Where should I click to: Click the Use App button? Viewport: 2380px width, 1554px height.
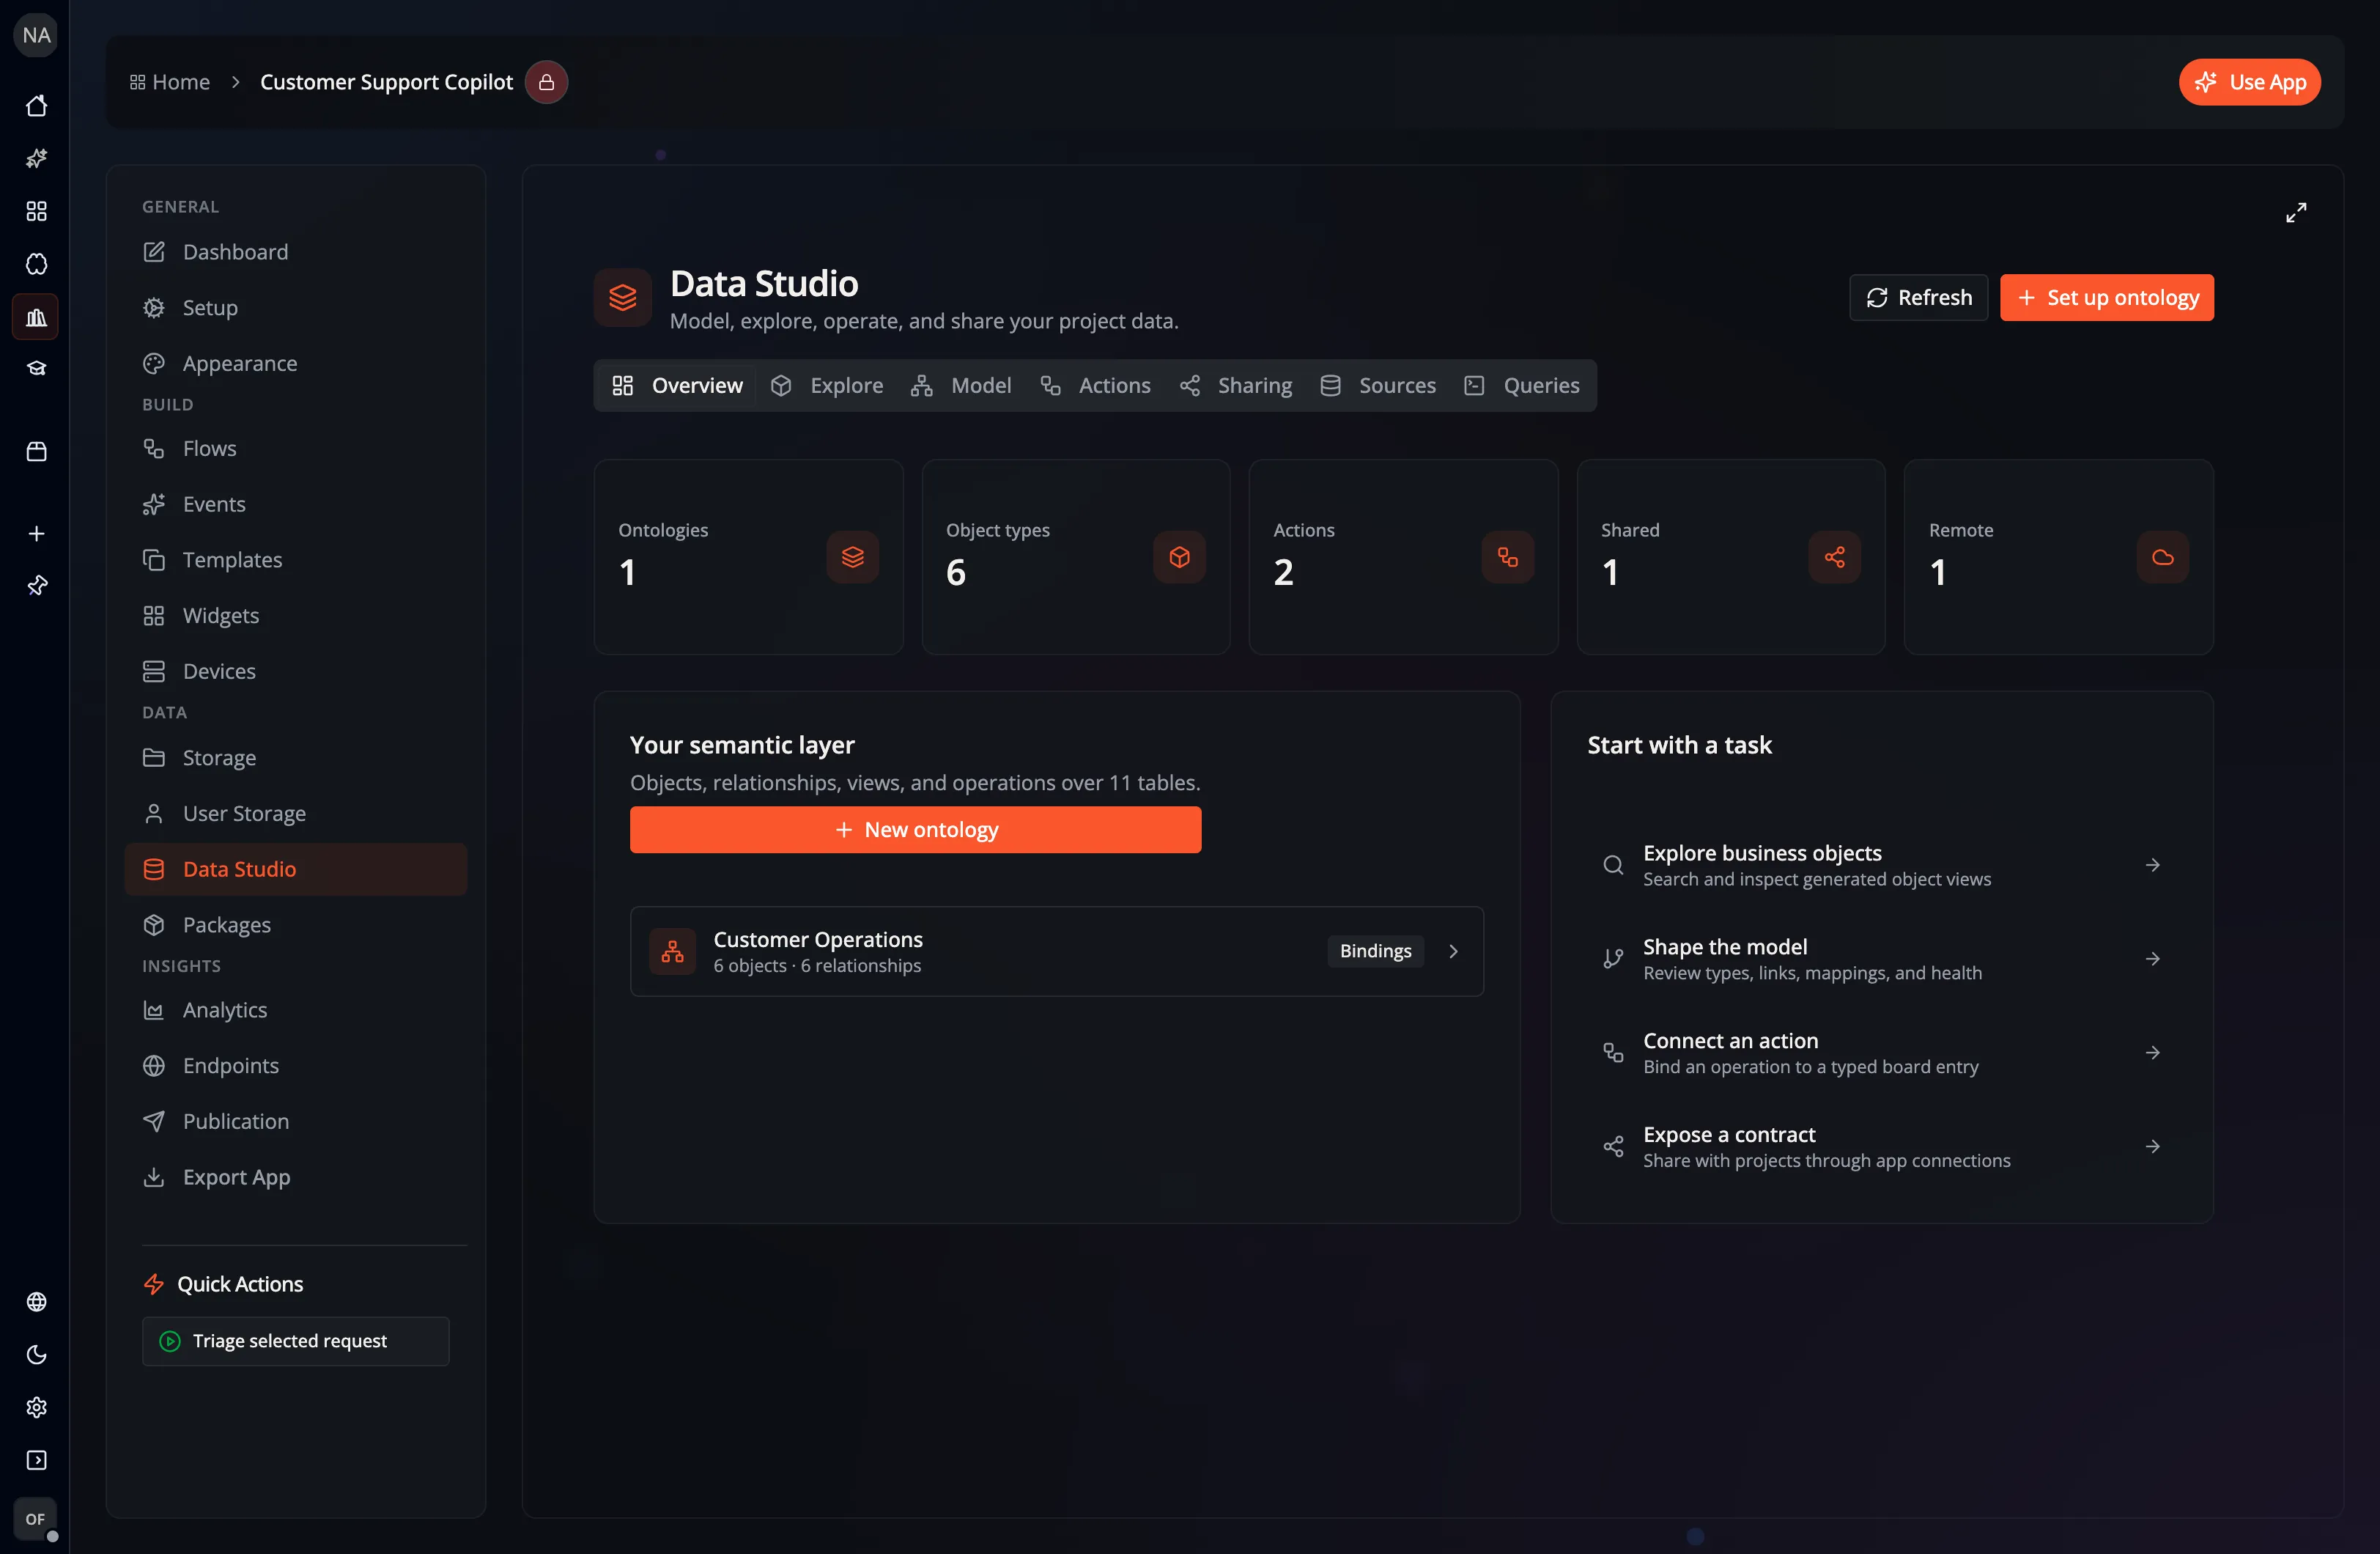click(x=2249, y=82)
